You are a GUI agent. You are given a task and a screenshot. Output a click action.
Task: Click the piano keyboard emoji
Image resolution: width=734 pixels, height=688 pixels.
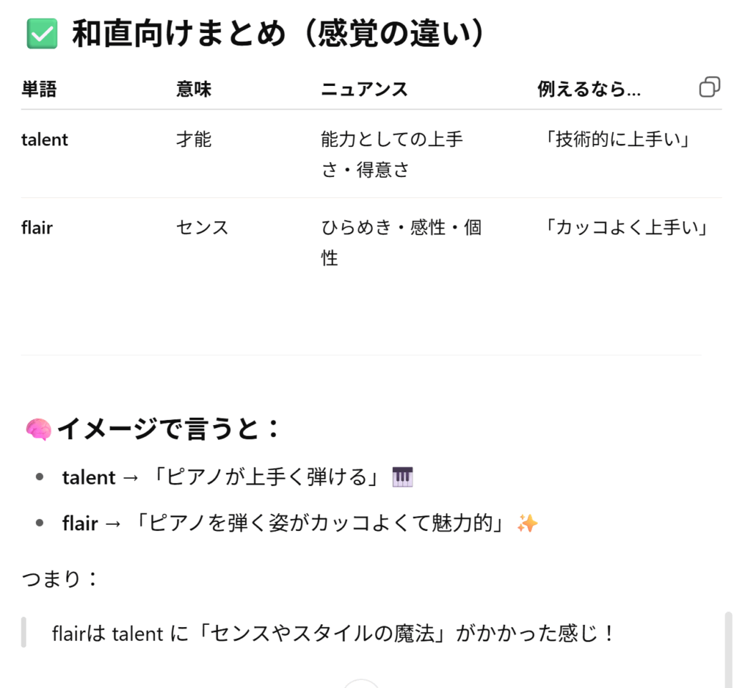(403, 477)
